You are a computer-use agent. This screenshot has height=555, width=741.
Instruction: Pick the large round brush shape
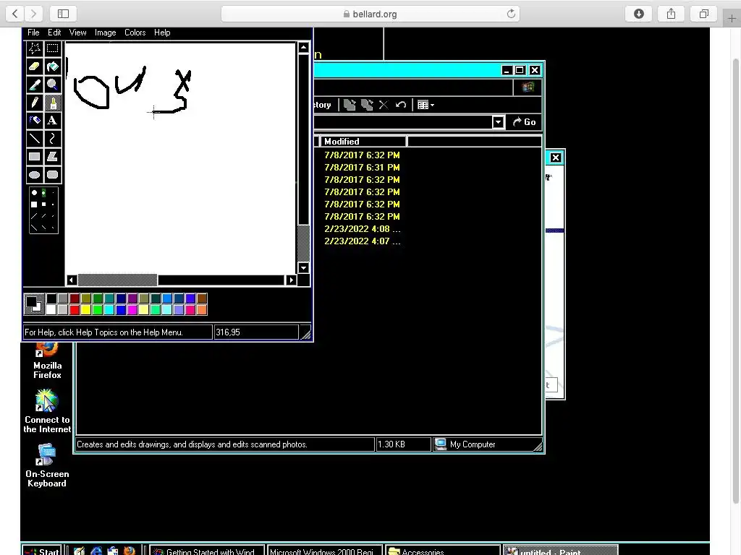34,192
